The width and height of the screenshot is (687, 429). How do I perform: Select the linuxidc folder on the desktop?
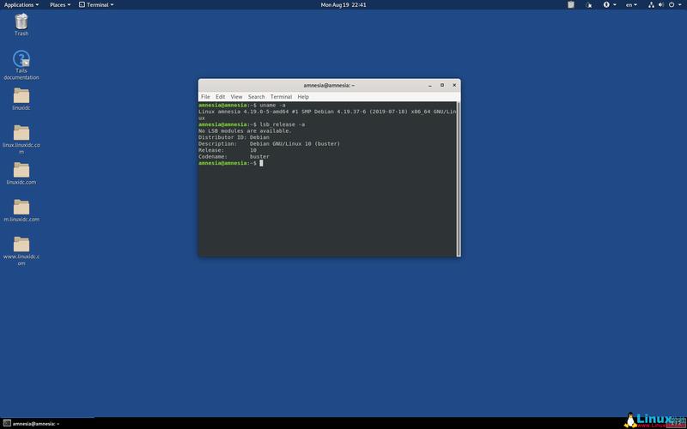21,99
